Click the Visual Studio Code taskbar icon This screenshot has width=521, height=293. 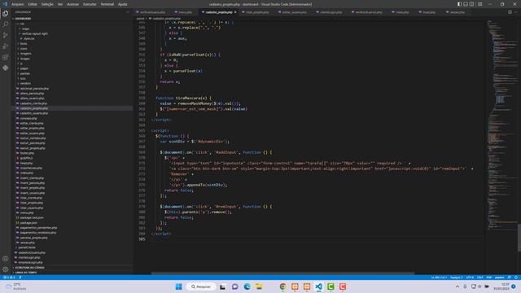318,286
